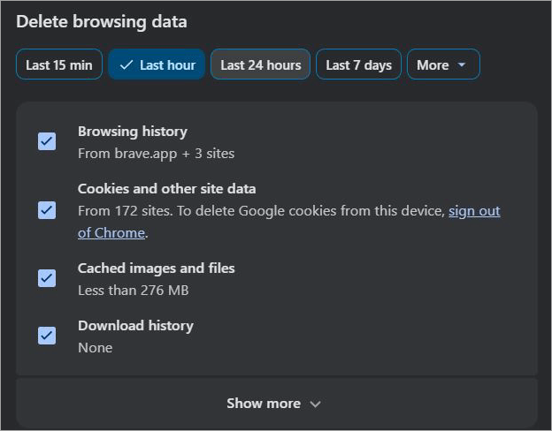Toggle the Download history checkbox
This screenshot has width=552, height=431.
tap(47, 336)
